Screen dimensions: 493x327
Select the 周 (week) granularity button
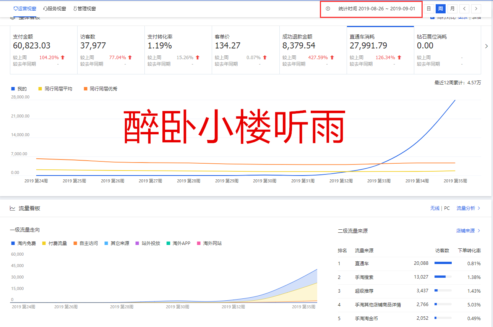pos(441,8)
